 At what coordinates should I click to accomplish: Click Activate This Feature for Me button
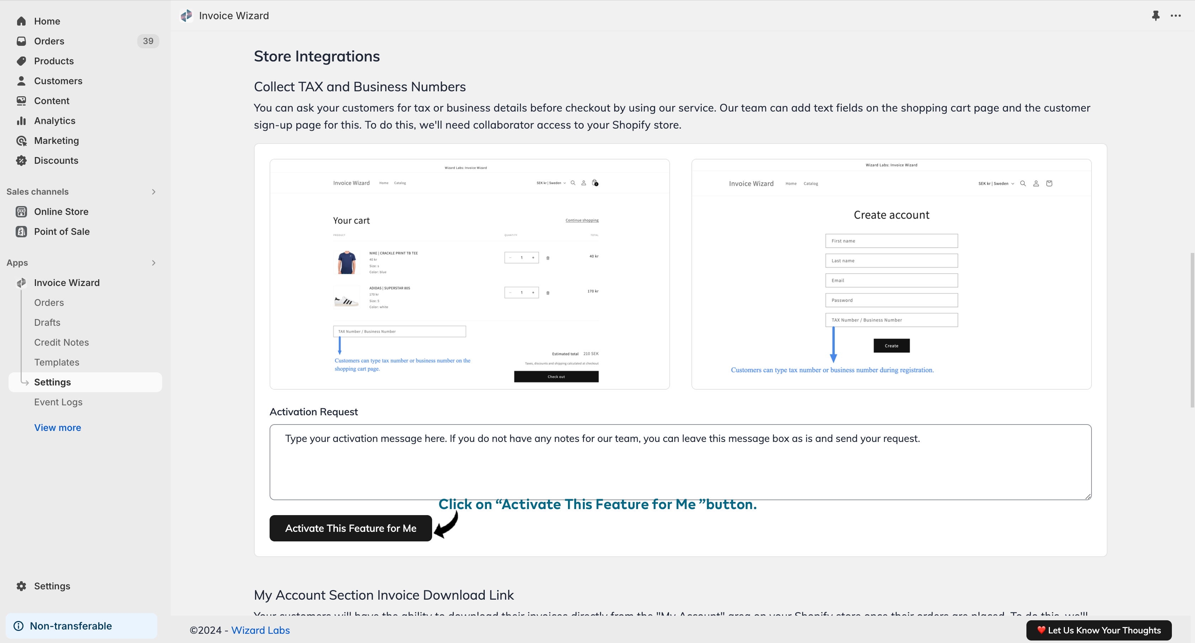coord(351,528)
